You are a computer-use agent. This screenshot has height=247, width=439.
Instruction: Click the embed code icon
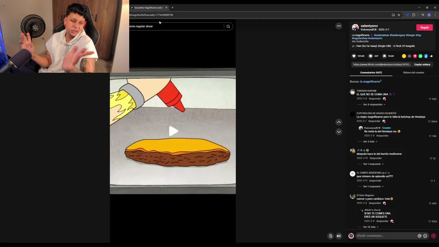pos(410,56)
